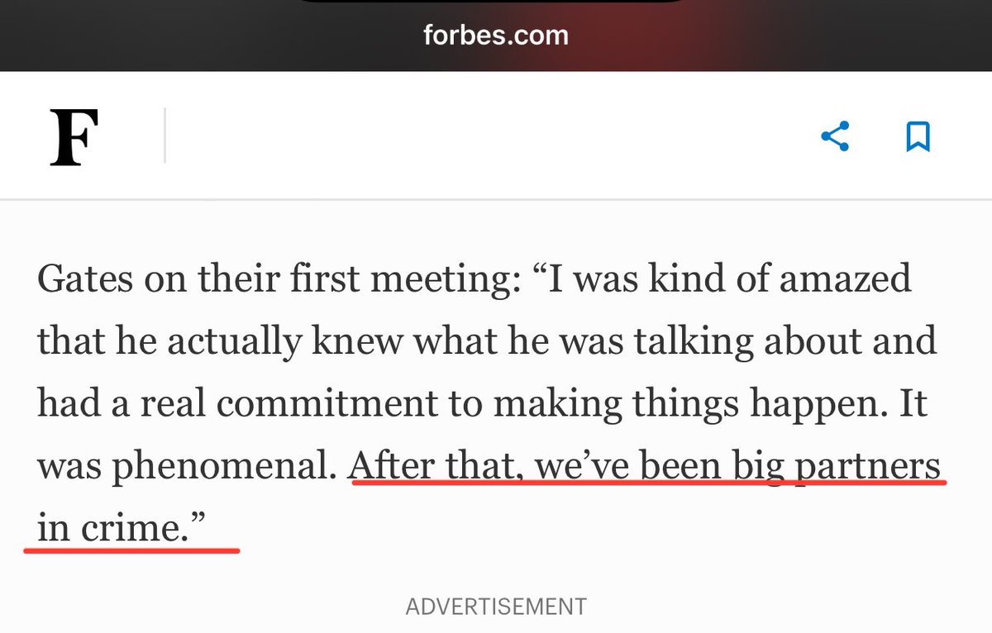Viewport: 992px width, 633px height.
Task: Tap the forbes.com address bar
Action: tap(495, 36)
